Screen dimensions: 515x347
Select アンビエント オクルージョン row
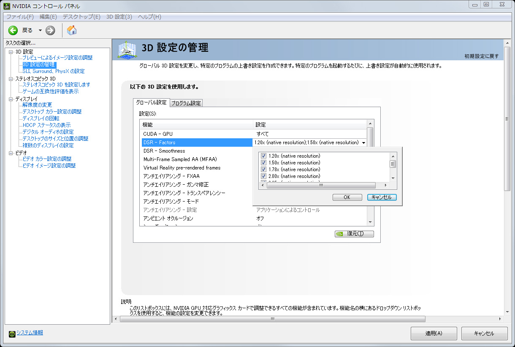click(x=254, y=218)
